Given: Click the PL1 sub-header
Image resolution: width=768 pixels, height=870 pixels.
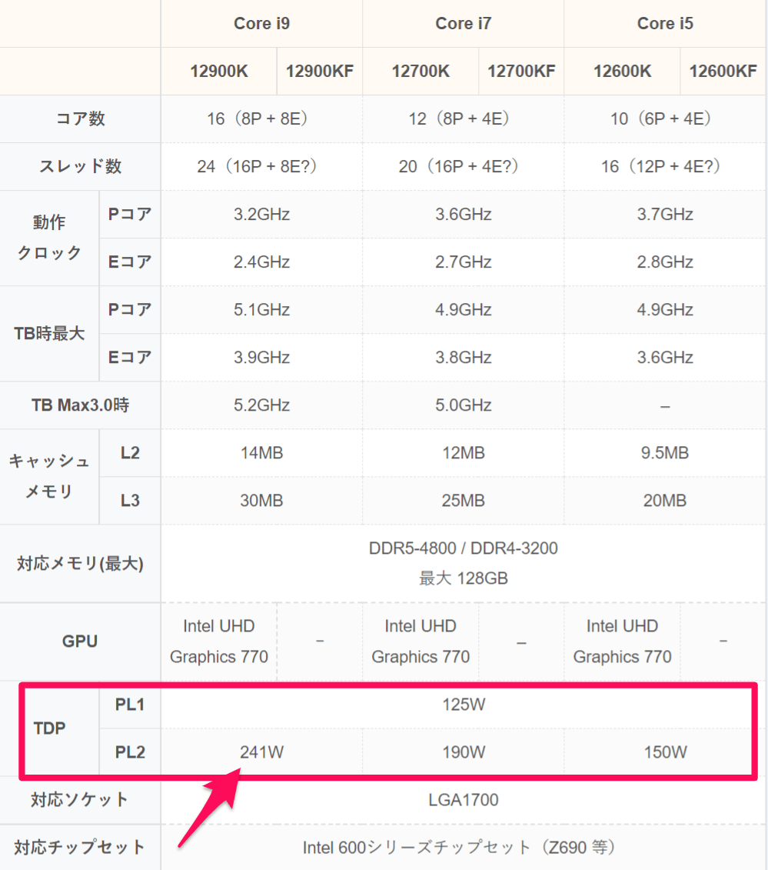Looking at the screenshot, I should [x=130, y=705].
